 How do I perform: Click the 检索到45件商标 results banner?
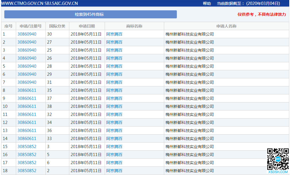90,14
